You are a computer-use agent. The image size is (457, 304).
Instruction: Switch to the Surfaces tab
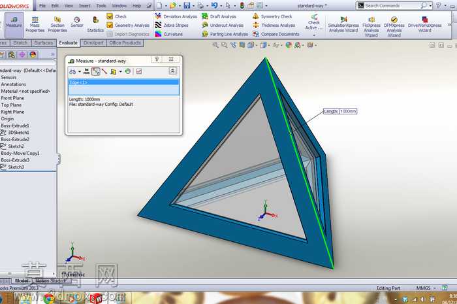click(x=44, y=43)
